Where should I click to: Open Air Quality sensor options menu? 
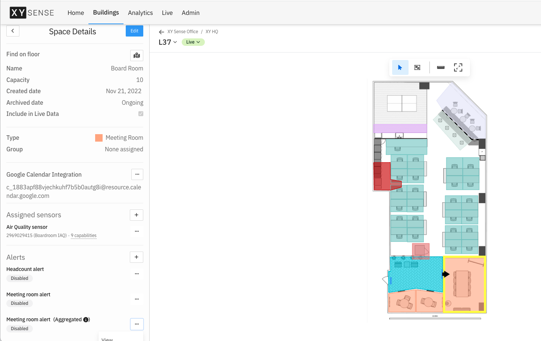click(137, 231)
